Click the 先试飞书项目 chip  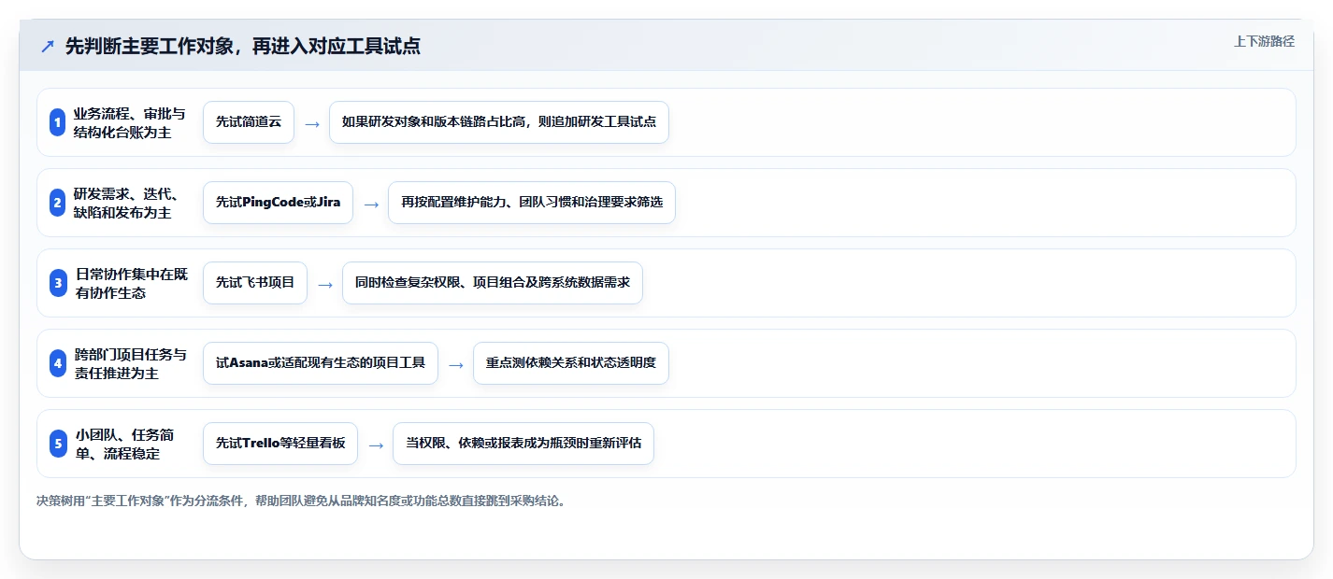pyautogui.click(x=255, y=283)
